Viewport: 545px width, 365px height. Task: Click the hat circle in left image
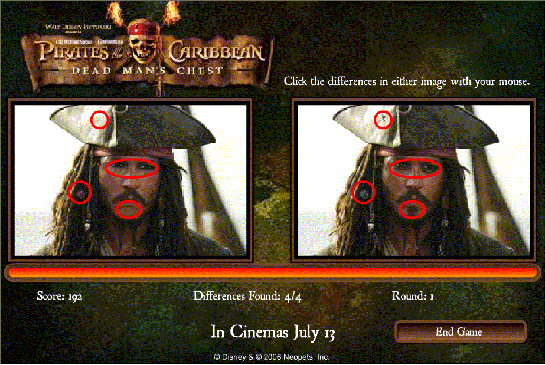click(x=99, y=120)
